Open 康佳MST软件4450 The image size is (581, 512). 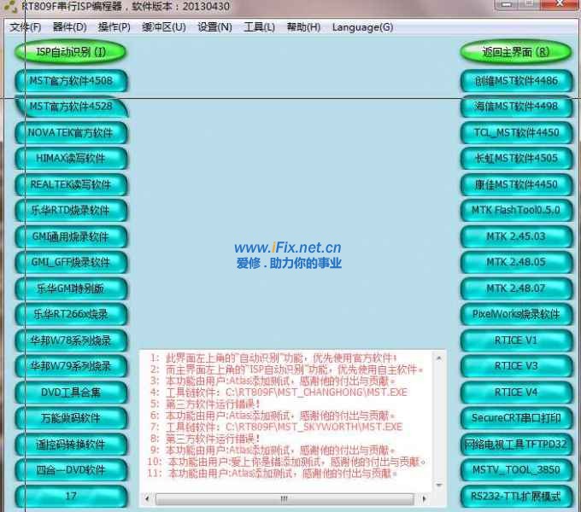516,184
